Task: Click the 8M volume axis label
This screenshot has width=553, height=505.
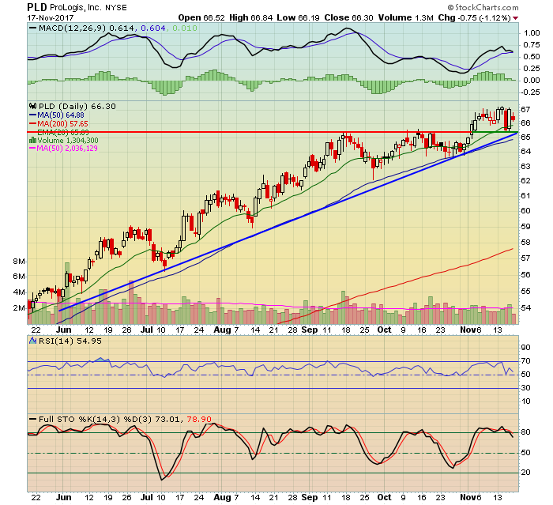Action: (19, 261)
